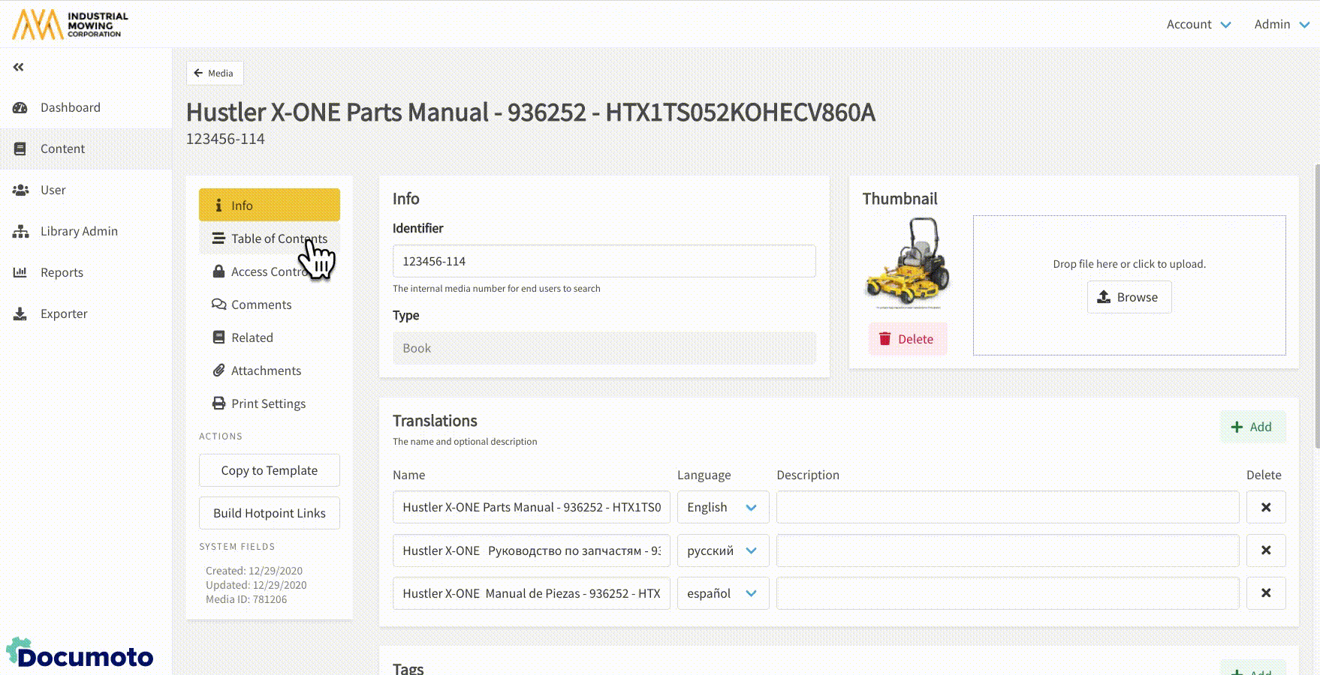
Task: Click the Dashboard gauge icon
Action: tap(20, 107)
